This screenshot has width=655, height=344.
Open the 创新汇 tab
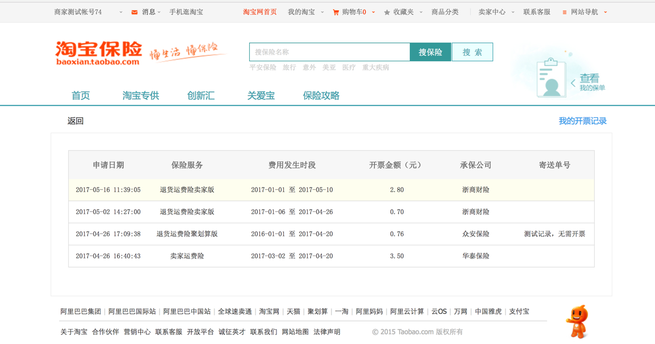[x=201, y=95]
